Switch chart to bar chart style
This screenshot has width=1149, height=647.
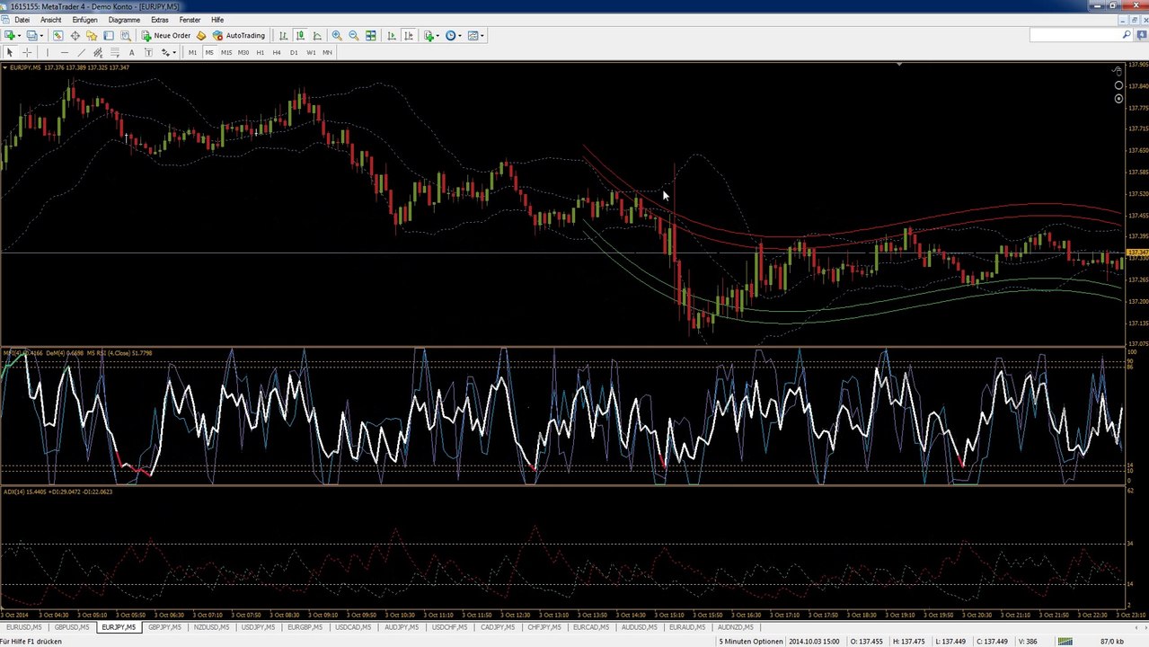283,36
